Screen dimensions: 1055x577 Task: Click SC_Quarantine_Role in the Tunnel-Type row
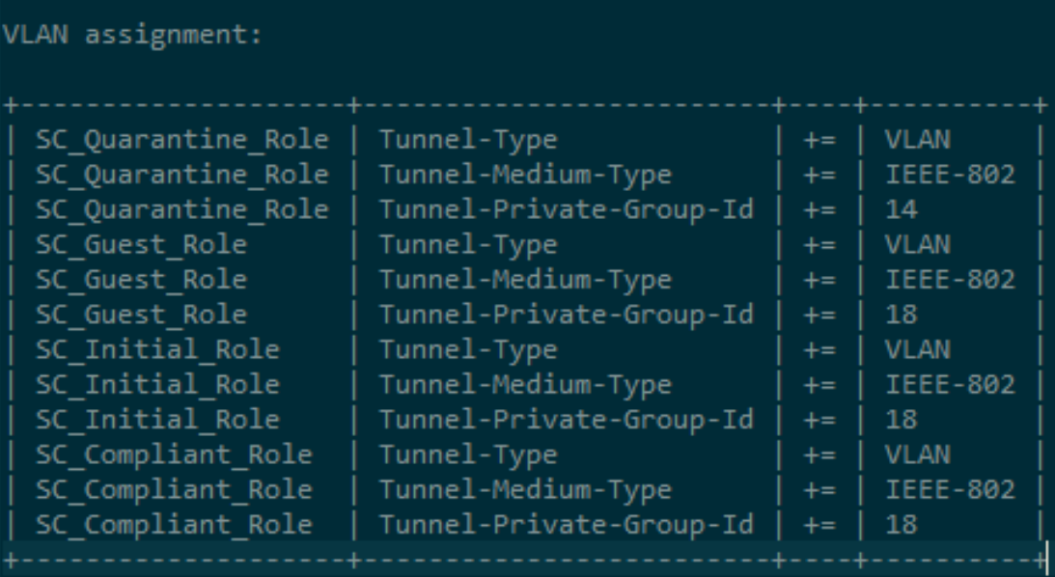pyautogui.click(x=182, y=140)
